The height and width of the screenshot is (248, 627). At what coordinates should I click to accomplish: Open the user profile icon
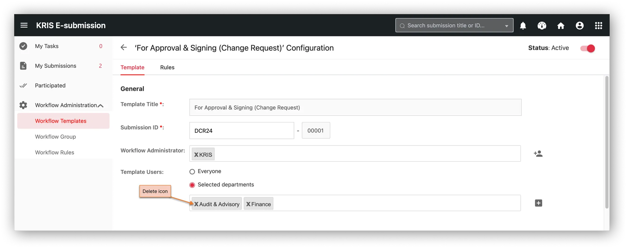coord(580,25)
